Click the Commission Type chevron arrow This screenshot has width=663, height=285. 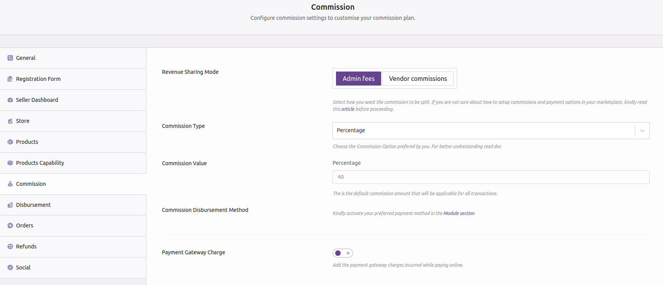tap(642, 131)
